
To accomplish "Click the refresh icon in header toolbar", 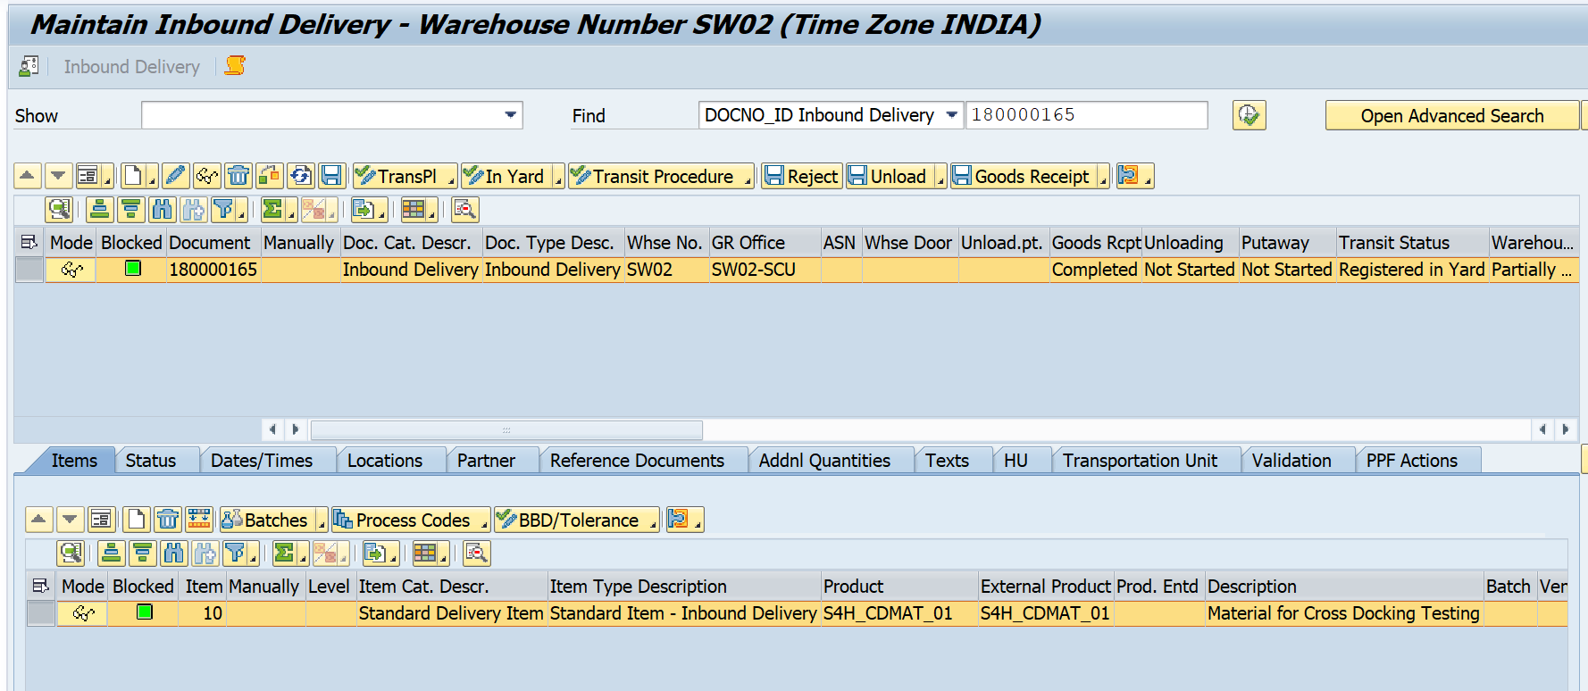I will tap(300, 176).
